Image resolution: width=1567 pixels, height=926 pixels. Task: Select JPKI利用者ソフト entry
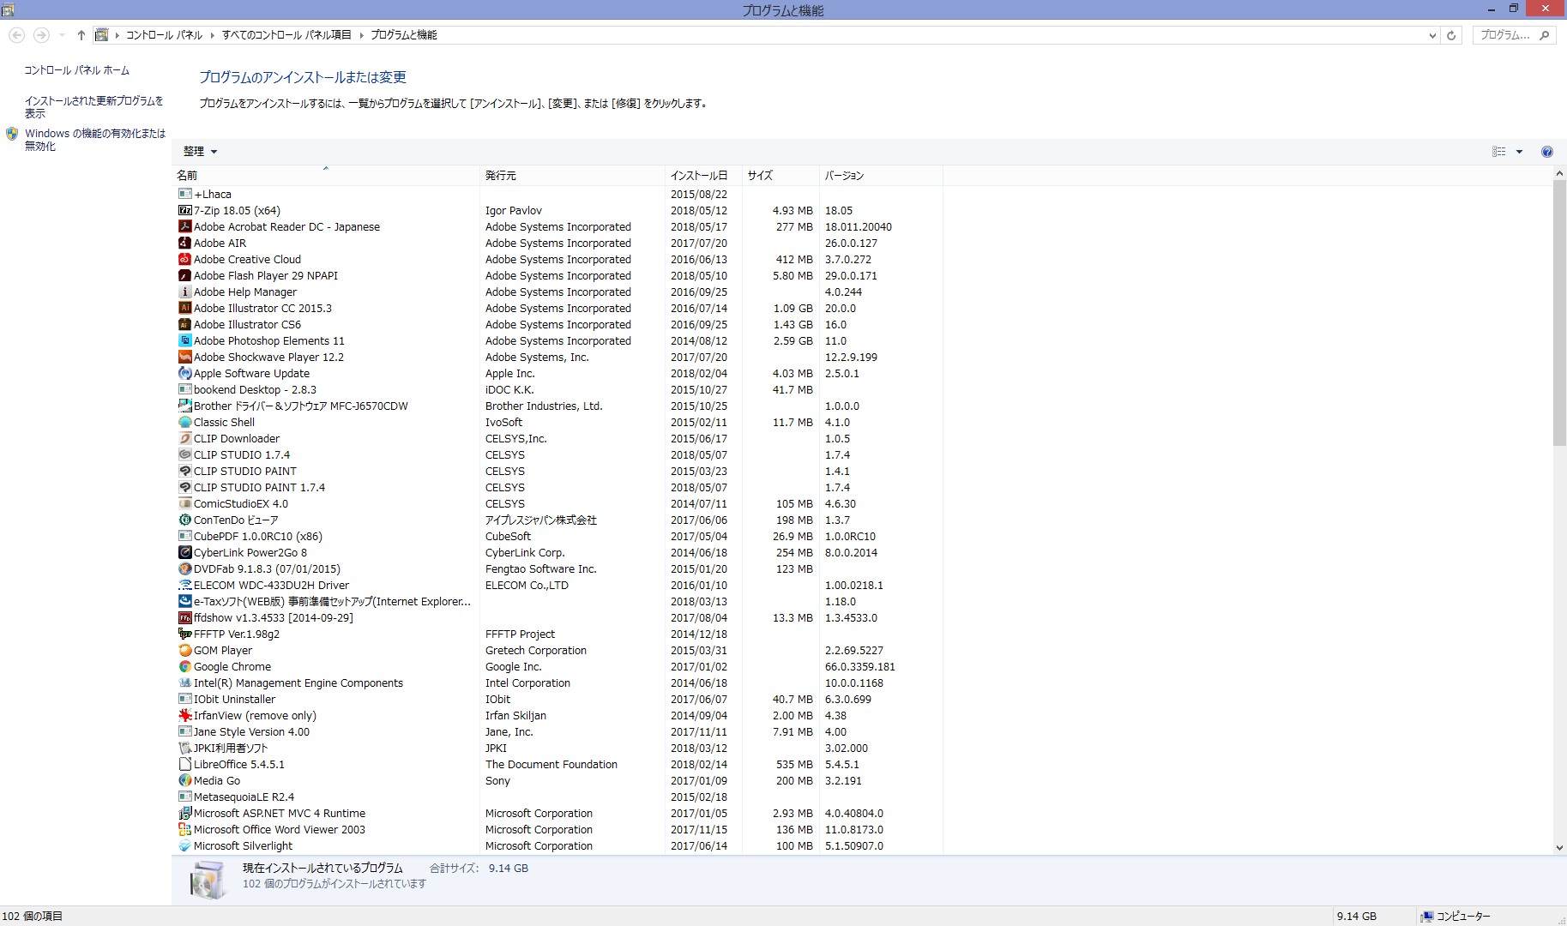[559, 748]
